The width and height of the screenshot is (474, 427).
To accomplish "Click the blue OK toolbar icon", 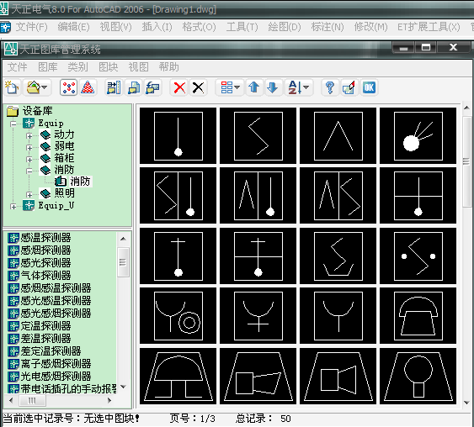I will [369, 87].
